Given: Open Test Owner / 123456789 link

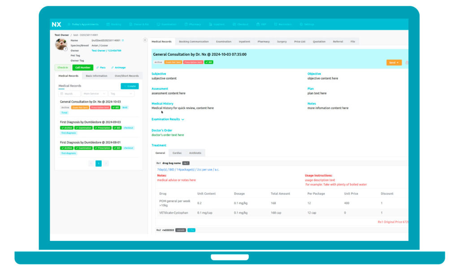Looking at the screenshot, I should [x=106, y=51].
